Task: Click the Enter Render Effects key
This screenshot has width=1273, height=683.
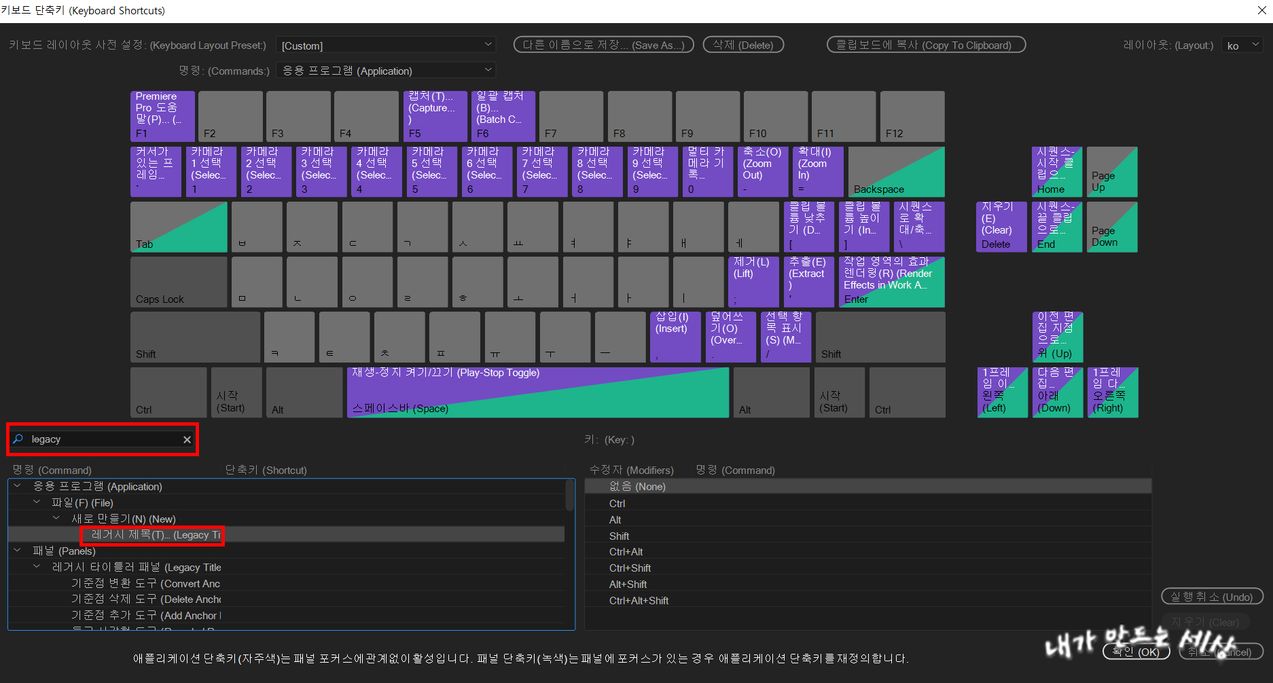Action: [x=892, y=282]
